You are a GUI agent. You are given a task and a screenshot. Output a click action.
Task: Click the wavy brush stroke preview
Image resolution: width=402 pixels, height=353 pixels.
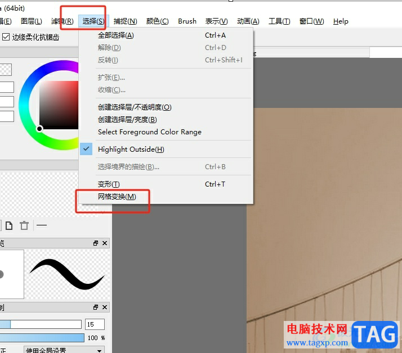point(67,274)
